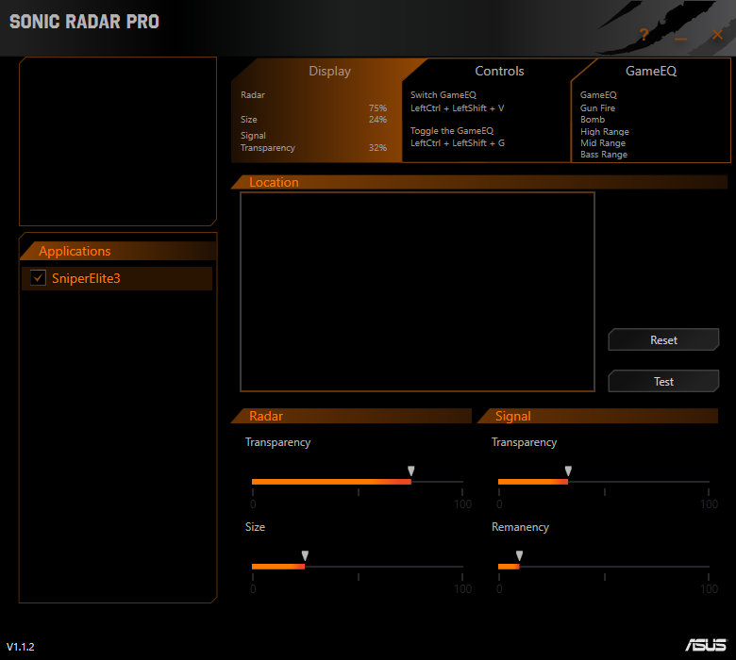Select Gun Fire in the GameEQ list

(x=597, y=108)
